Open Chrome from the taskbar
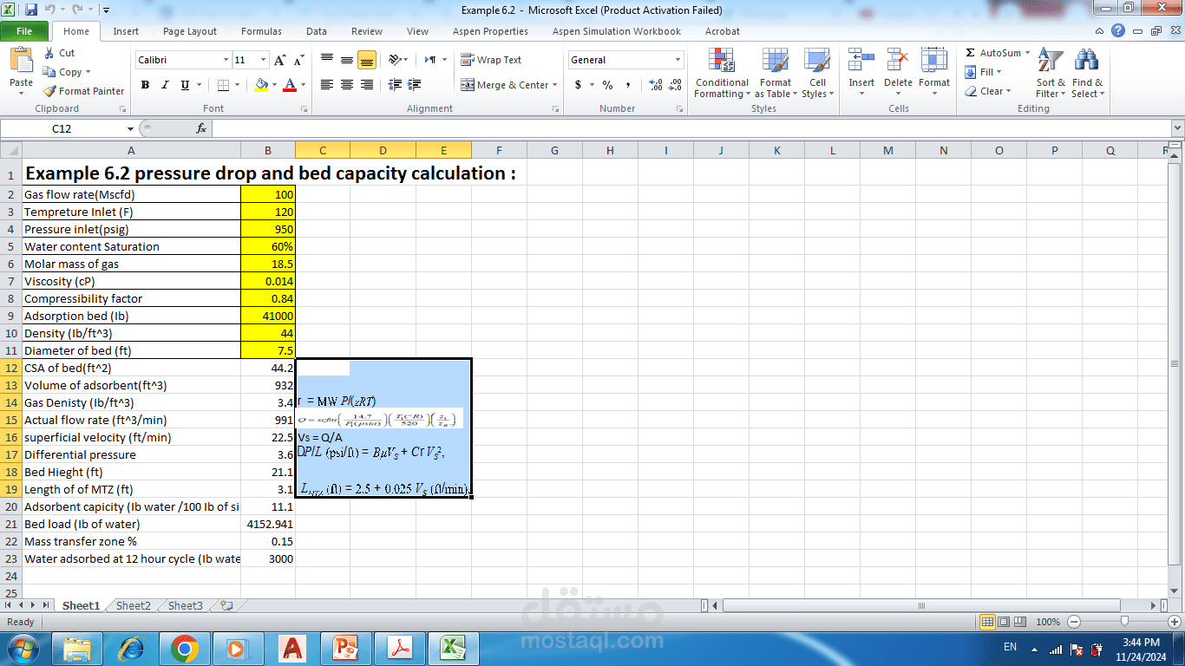 185,648
